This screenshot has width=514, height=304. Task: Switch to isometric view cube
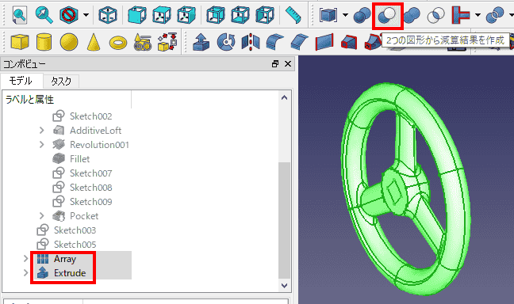click(108, 15)
